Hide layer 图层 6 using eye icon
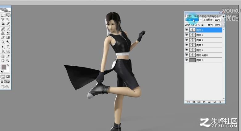Image resolution: width=241 pixels, height=131 pixels. [x=187, y=30]
